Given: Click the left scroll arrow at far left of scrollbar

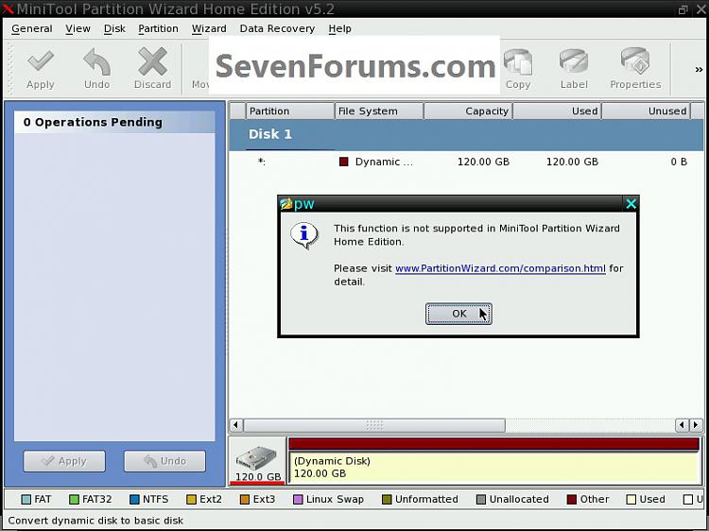Looking at the screenshot, I should pyautogui.click(x=235, y=425).
